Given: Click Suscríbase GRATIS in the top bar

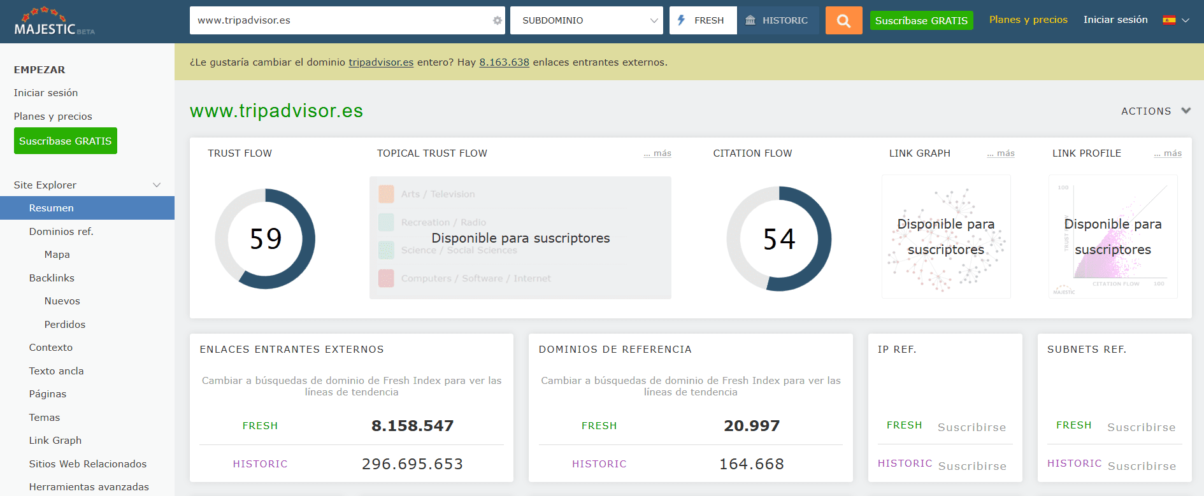Looking at the screenshot, I should coord(921,20).
